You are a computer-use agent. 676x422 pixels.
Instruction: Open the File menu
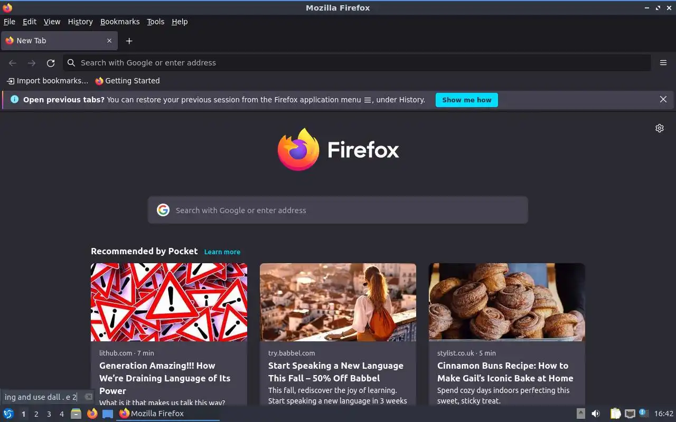coord(10,22)
